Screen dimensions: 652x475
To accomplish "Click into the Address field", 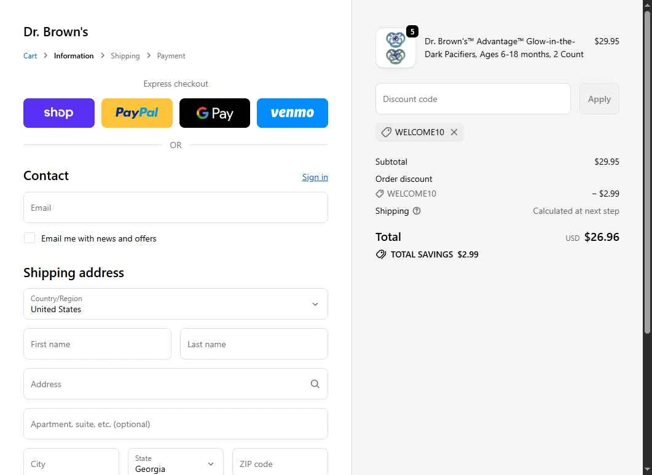I will pos(176,384).
